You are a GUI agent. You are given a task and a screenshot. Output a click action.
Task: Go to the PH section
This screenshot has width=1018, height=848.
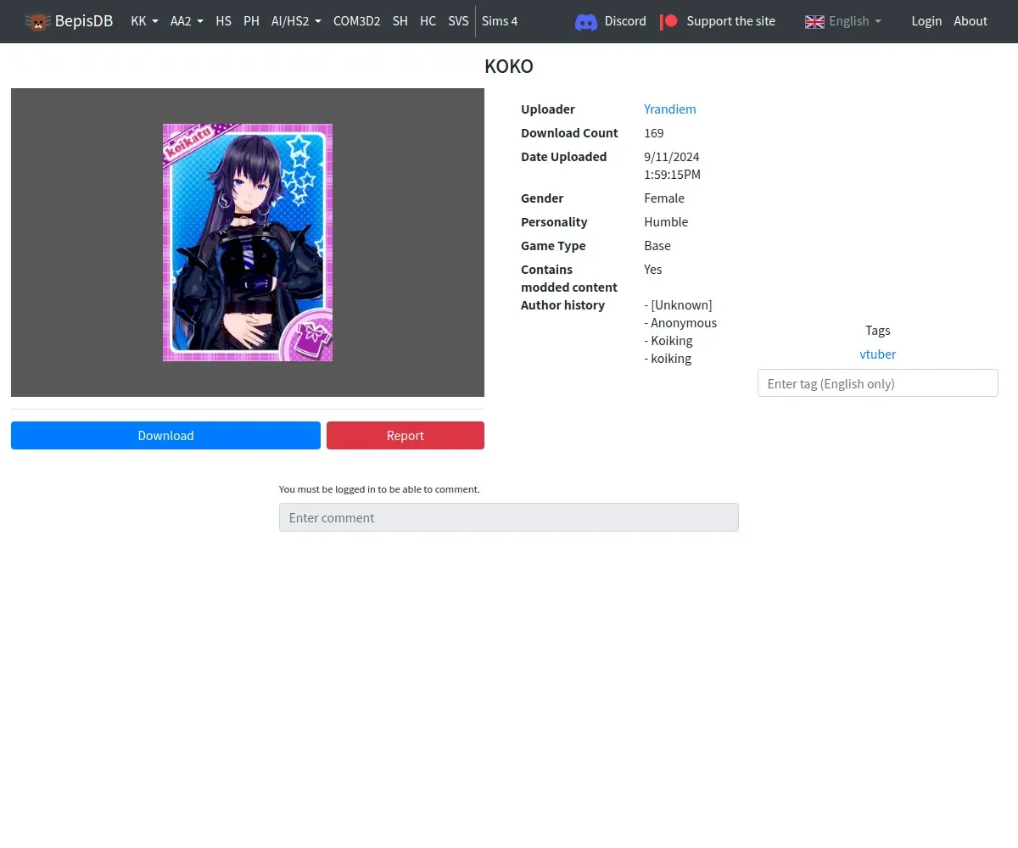(x=251, y=21)
